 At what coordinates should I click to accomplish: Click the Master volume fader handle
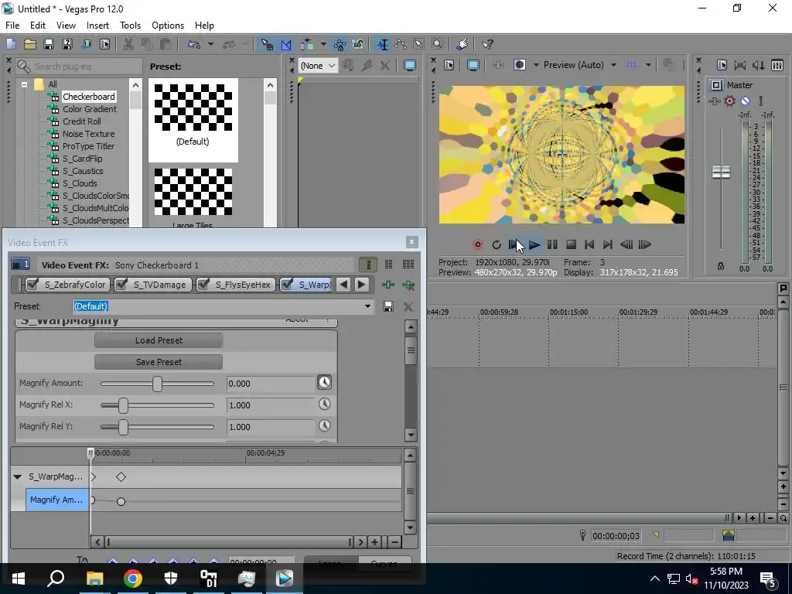(x=721, y=172)
